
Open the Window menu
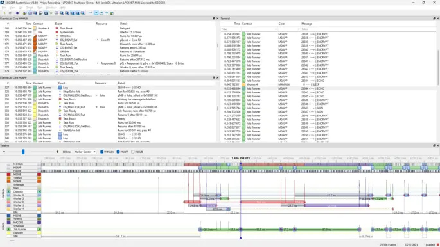pyautogui.click(x=51, y=8)
